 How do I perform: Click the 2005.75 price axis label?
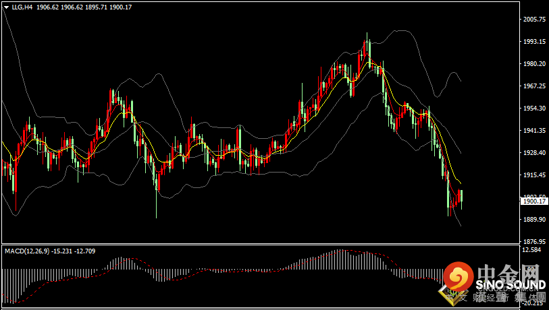[533, 20]
